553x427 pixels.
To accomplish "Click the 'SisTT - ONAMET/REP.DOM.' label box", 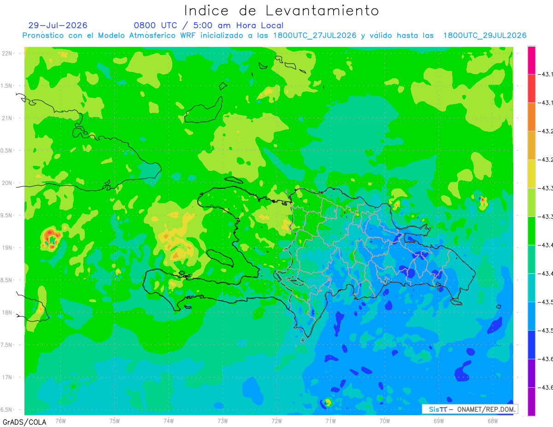I will [x=470, y=409].
